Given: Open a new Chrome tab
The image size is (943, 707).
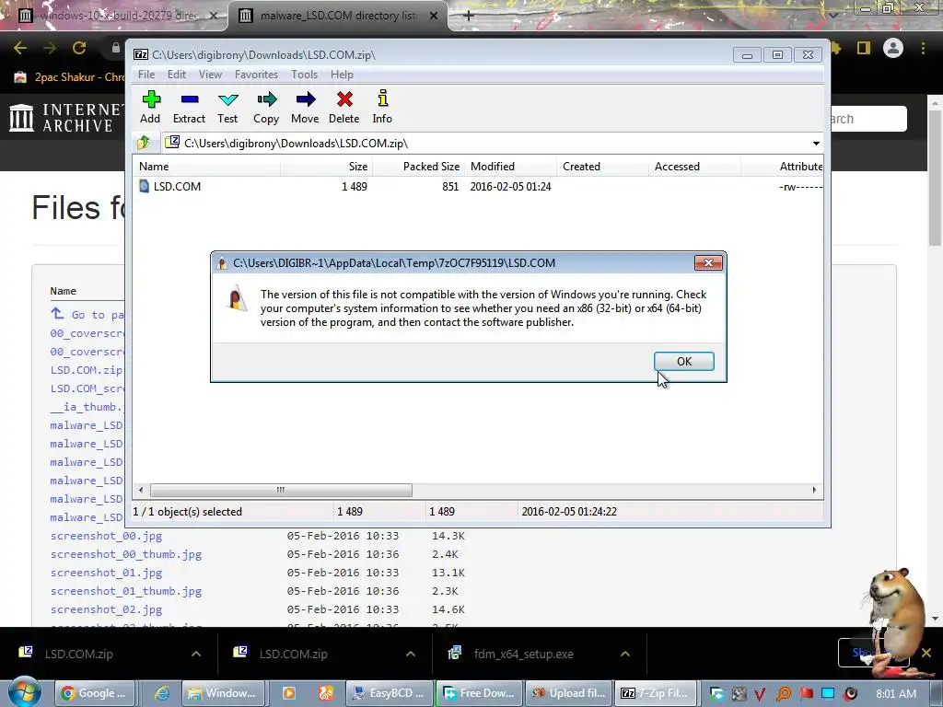Looking at the screenshot, I should tap(469, 16).
